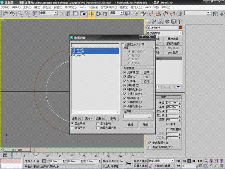This screenshot has width=225, height=169.
Task: Select the Bind to Space Warp tool
Action: pos(35,14)
